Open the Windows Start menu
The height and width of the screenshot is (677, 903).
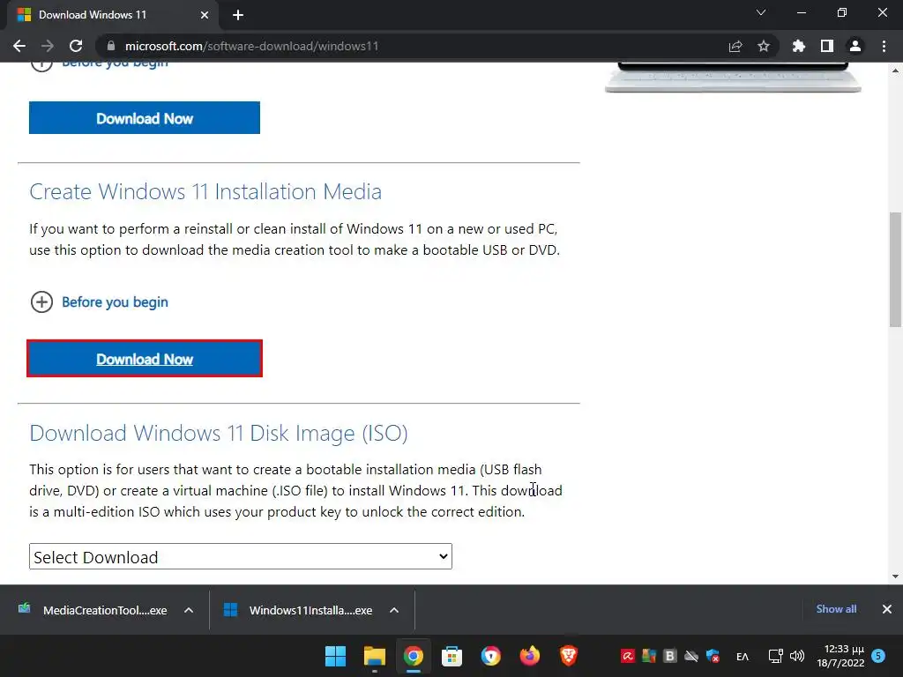click(335, 656)
